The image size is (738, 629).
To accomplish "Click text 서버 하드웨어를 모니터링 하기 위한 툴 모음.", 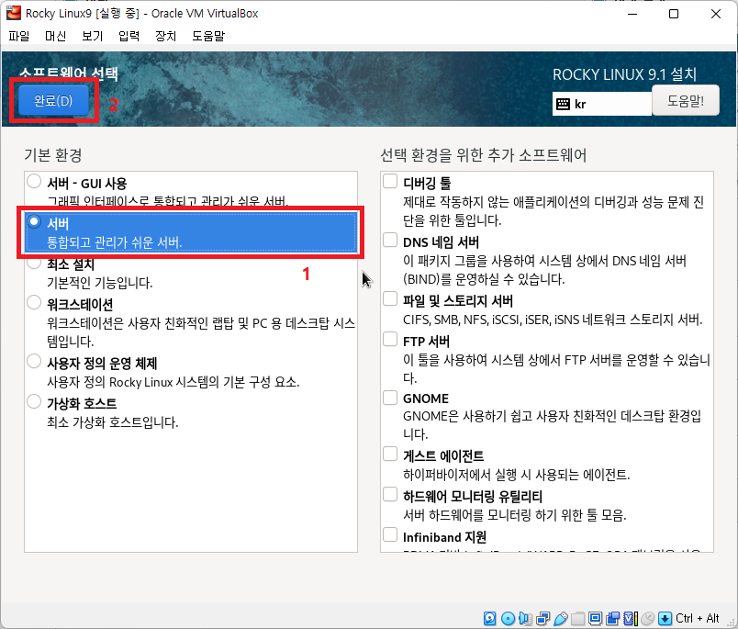I will tap(514, 514).
